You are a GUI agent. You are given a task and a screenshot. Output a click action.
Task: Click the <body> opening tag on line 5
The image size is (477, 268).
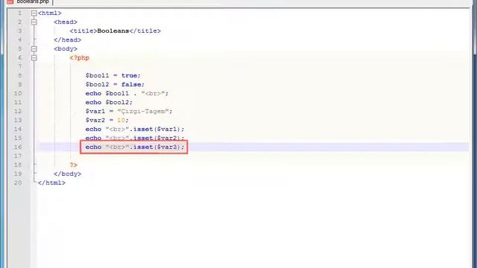click(x=66, y=48)
